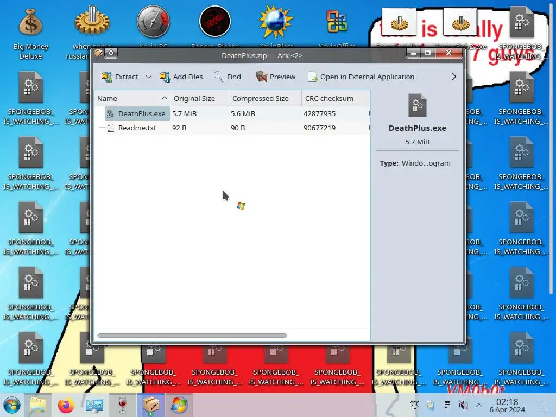Open the notifications bell in system tray
Screen dimensions: 556x417
(x=414, y=405)
